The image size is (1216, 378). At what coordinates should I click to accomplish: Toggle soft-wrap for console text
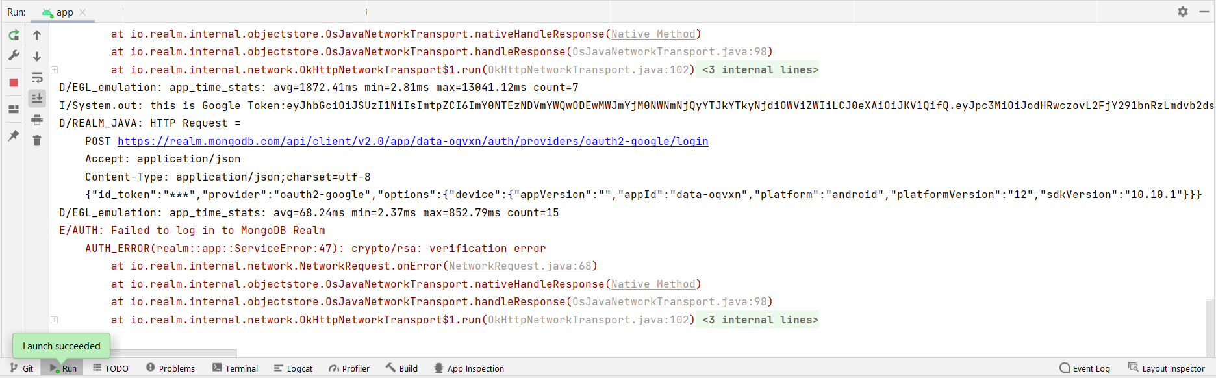37,78
